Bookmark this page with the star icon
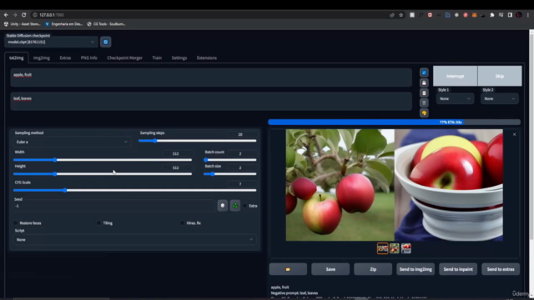The height and width of the screenshot is (300, 534). pyautogui.click(x=401, y=15)
